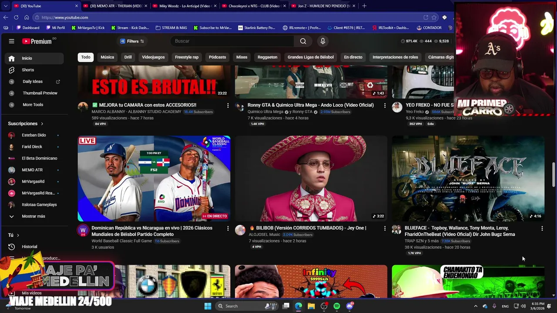557x313 pixels.
Task: Select Grandes Ligas de Béisbol chip
Action: click(311, 57)
